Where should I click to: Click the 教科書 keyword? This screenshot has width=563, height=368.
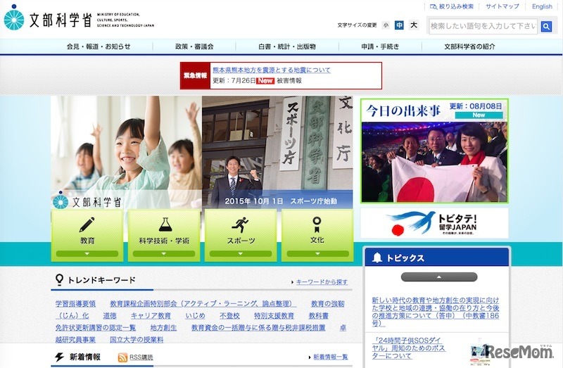pos(319,316)
